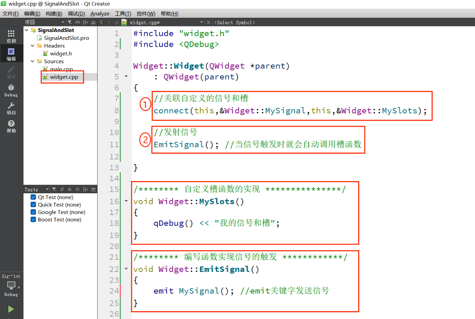Image resolution: width=475 pixels, height=319 pixels.
Task: Open the 文件(F) menu
Action: coord(11,14)
